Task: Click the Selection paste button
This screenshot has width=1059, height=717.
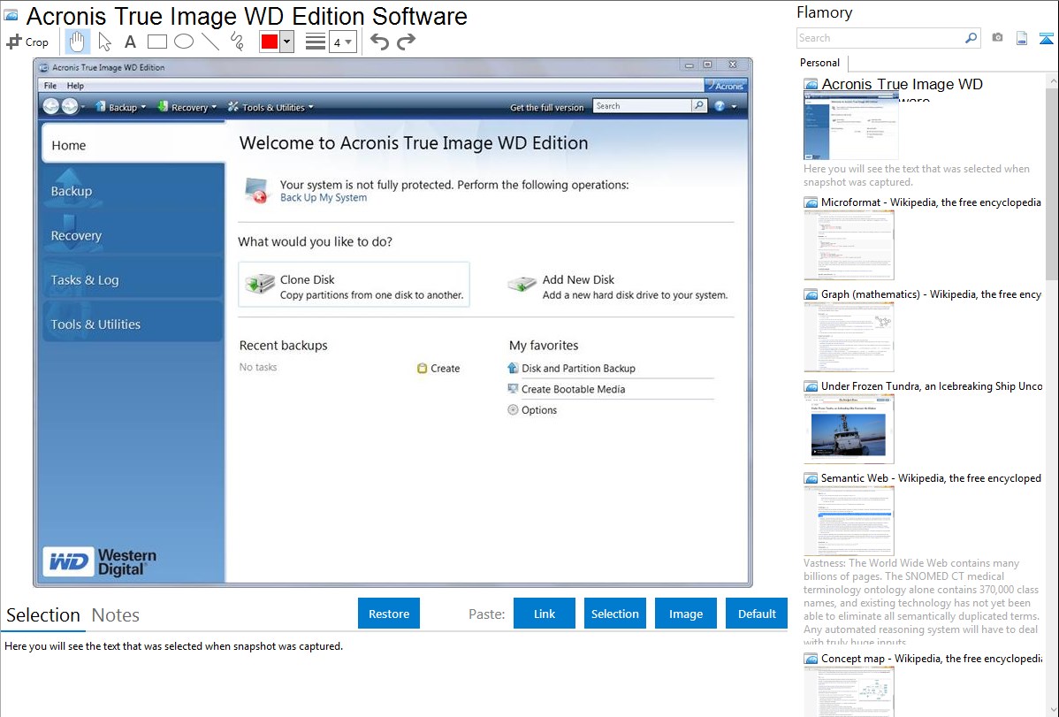Action: pos(615,614)
